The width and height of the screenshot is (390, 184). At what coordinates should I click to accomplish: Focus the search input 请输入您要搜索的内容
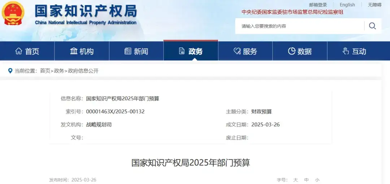300,26
